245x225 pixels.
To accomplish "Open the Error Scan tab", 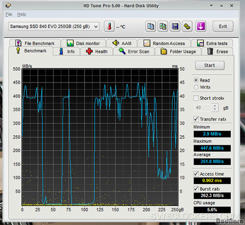I will pyautogui.click(x=134, y=51).
